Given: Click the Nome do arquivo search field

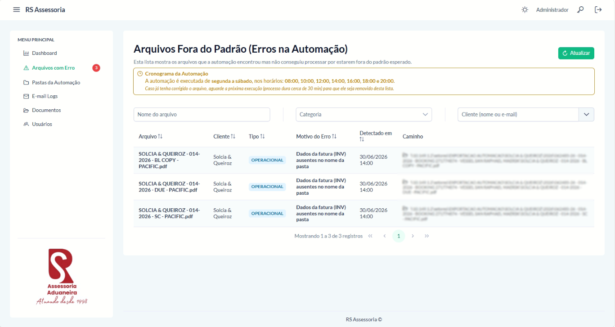Looking at the screenshot, I should [x=202, y=114].
